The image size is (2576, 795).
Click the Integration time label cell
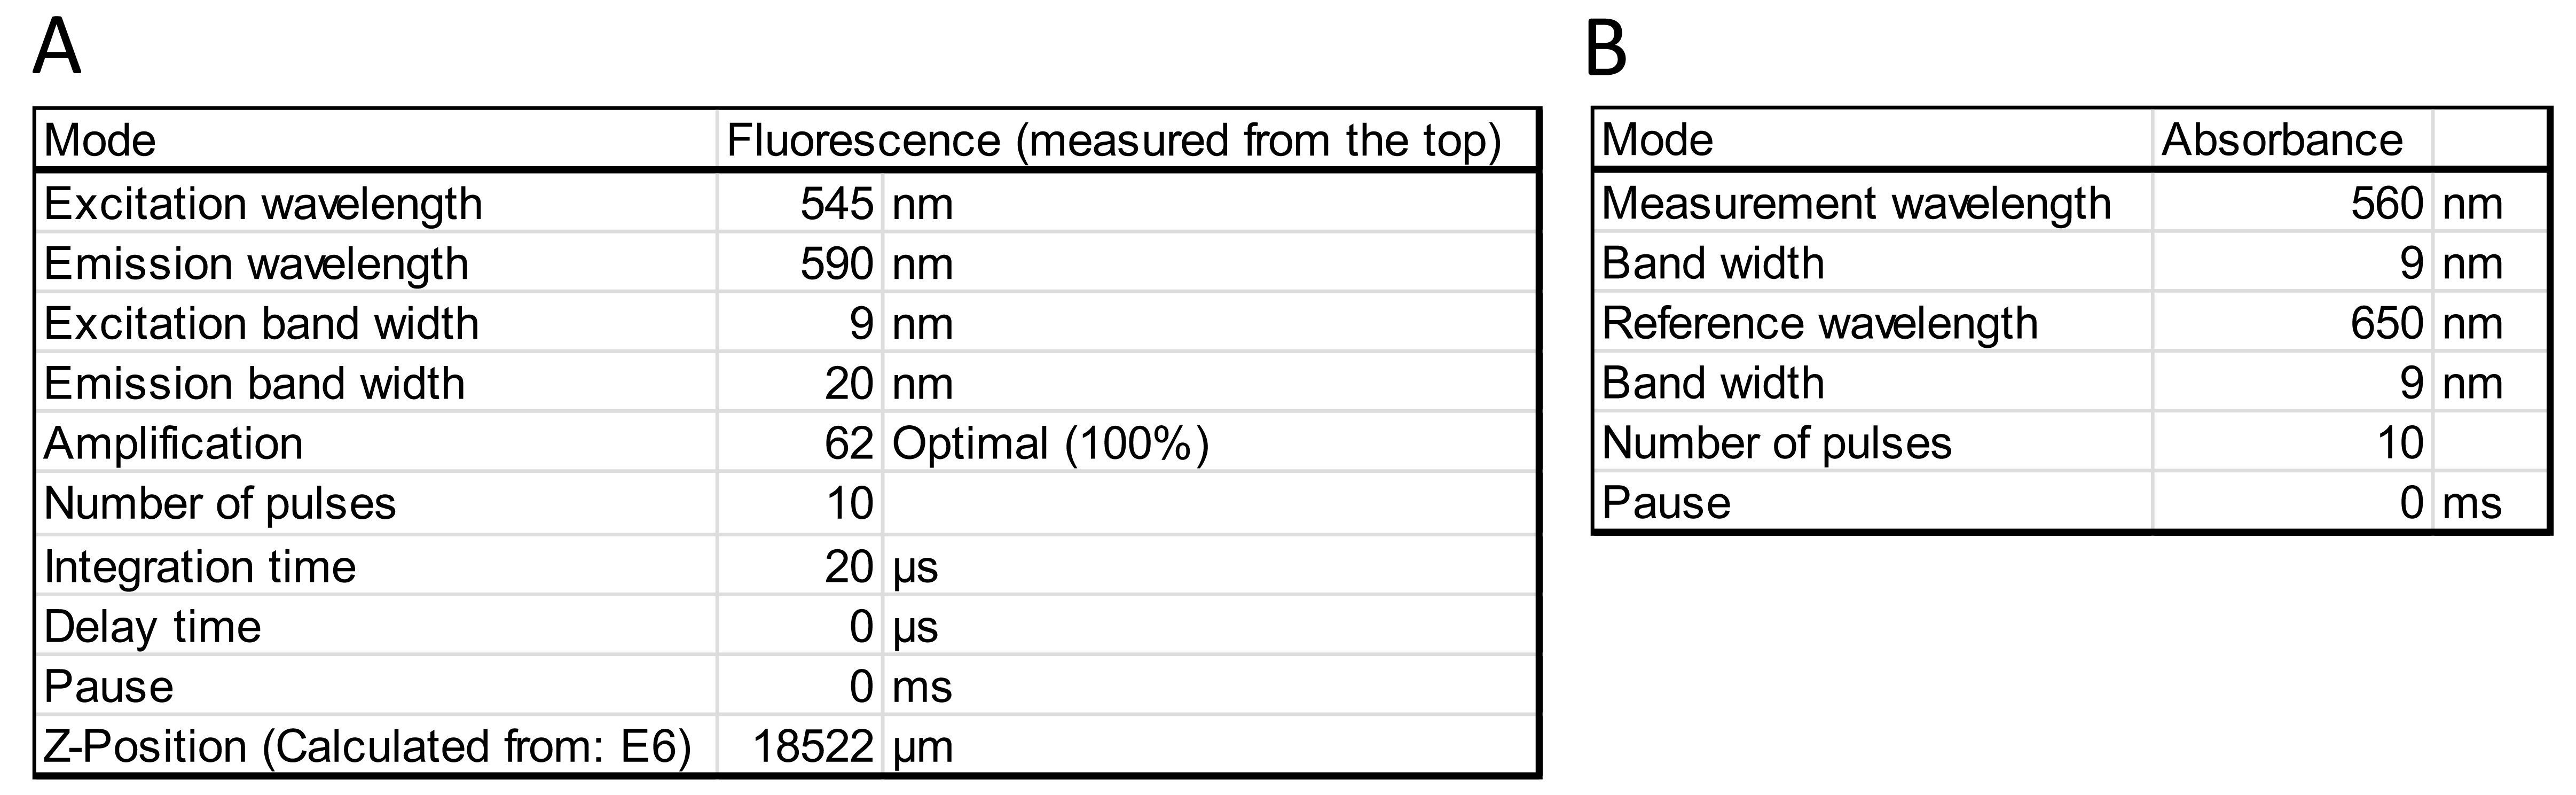click(377, 566)
